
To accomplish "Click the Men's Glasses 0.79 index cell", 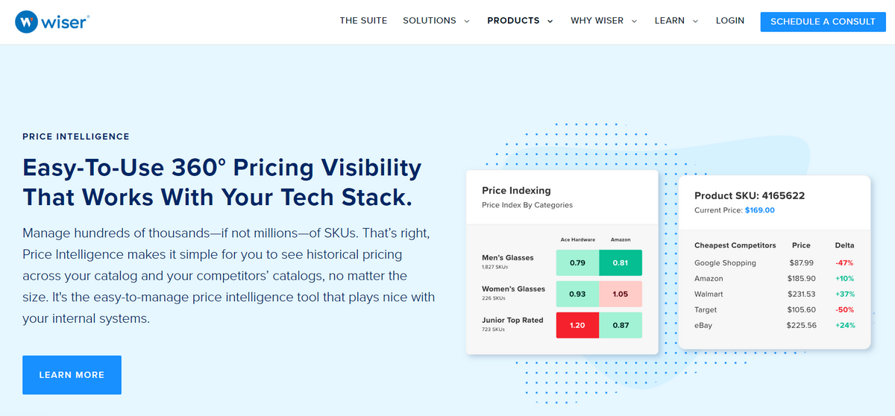I will point(577,262).
